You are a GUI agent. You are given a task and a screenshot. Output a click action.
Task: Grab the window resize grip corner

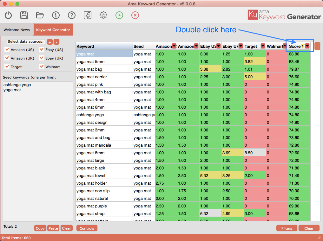coord(319,237)
